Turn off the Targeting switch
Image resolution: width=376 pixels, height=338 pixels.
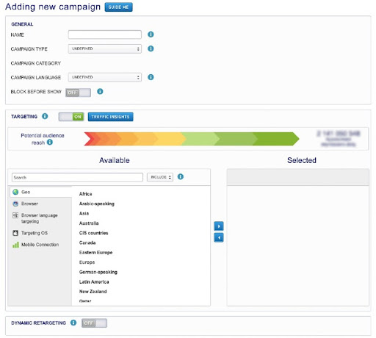71,117
